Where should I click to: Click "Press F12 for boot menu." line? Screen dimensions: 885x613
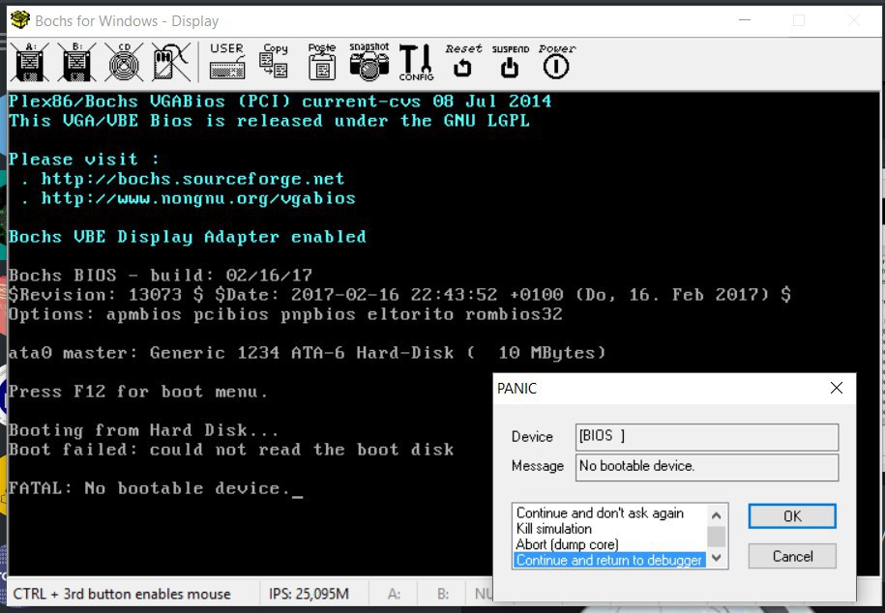(137, 392)
